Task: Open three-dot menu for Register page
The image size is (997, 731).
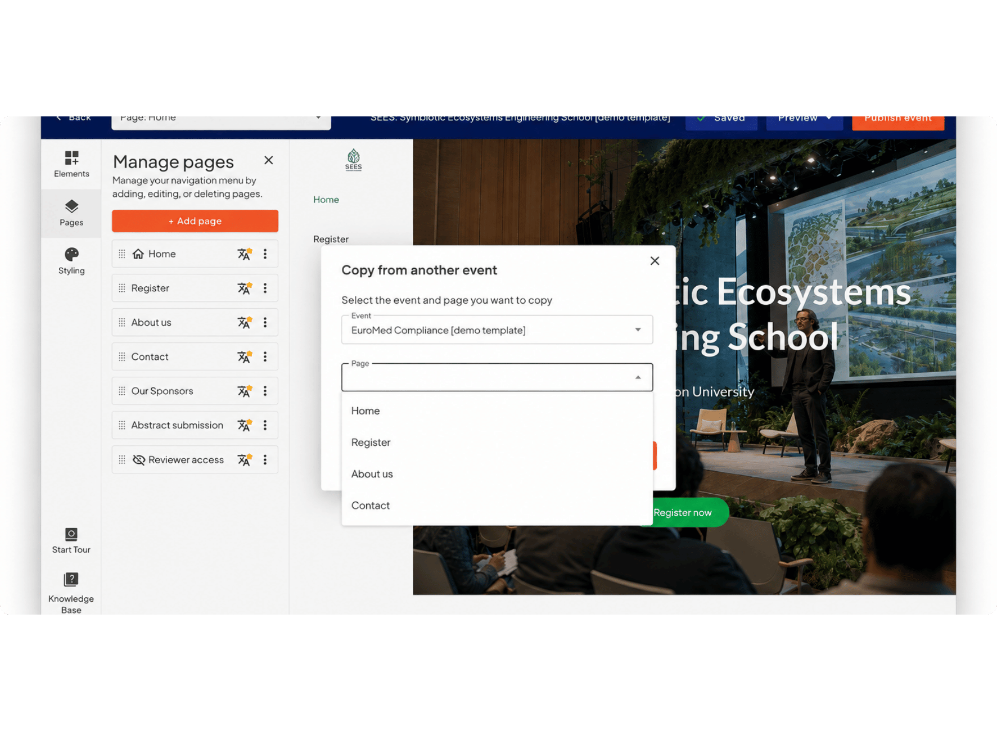Action: 265,288
